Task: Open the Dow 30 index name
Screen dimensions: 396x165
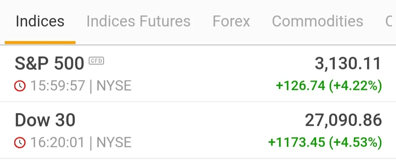Action: click(x=45, y=120)
